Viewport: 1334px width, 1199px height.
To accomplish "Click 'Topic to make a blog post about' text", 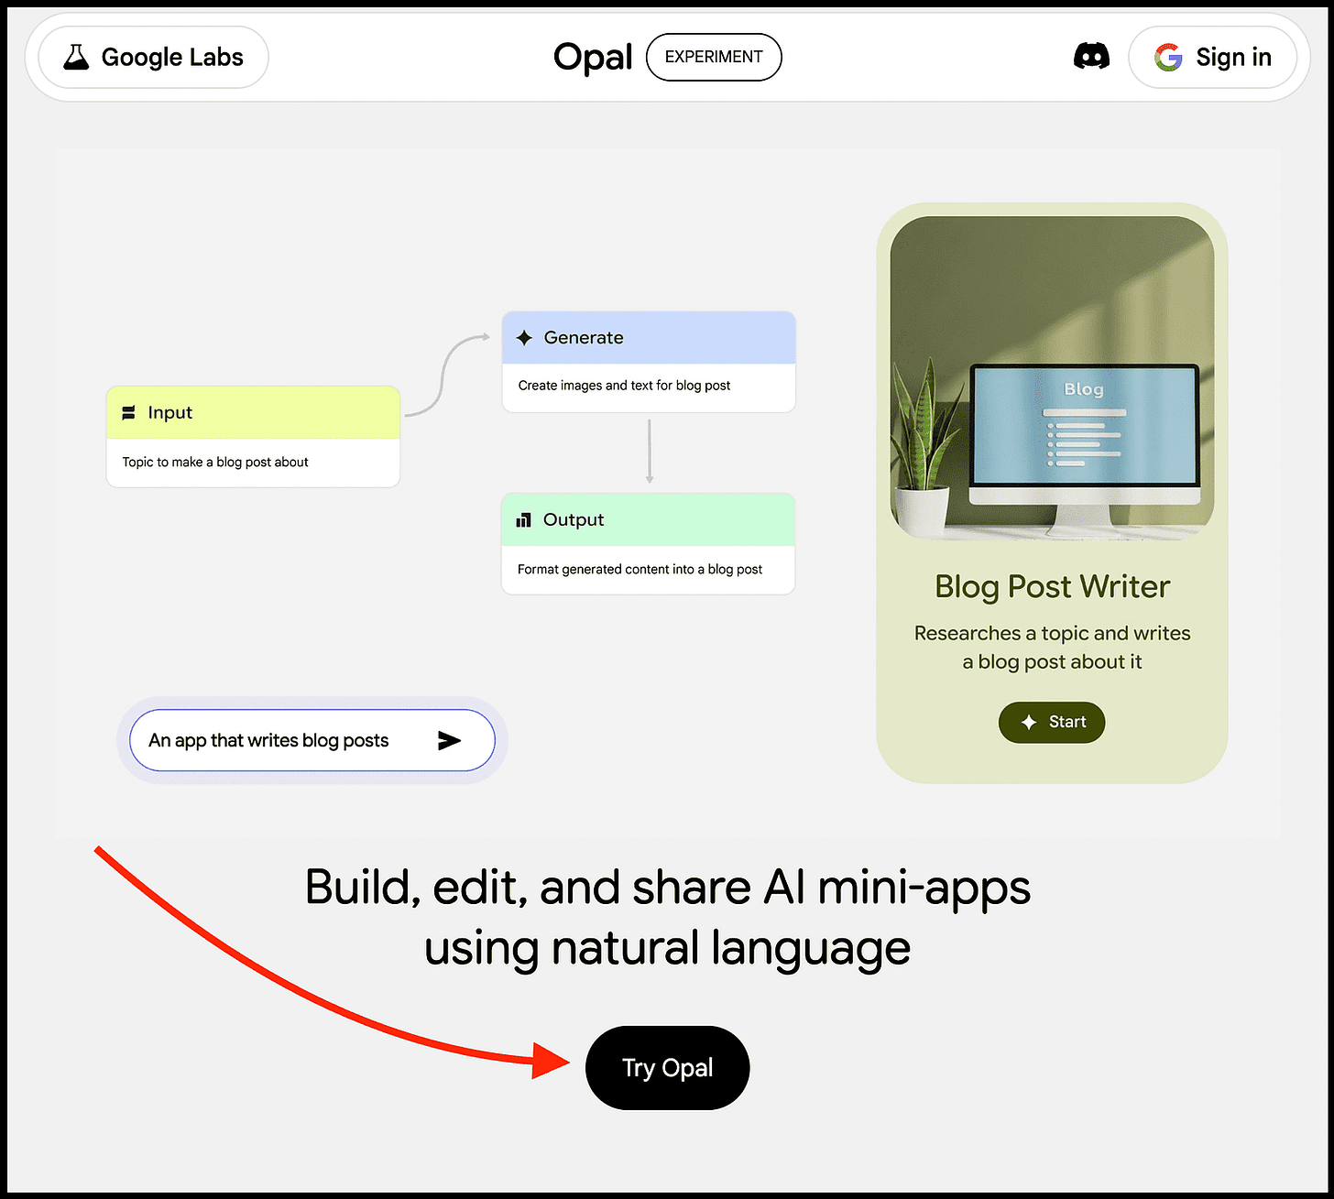I will coord(215,462).
